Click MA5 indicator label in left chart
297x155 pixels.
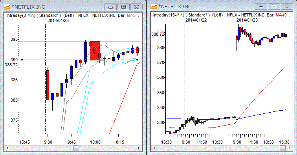point(131,16)
